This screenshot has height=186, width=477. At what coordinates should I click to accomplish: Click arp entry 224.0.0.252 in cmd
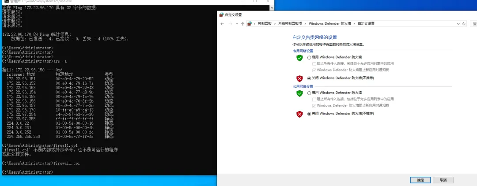point(19,132)
